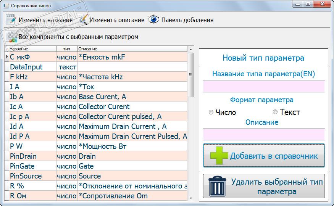Viewport: 334px width, 206px height.
Task: Click the *Частота kHz description cell
Action: (x=132, y=77)
